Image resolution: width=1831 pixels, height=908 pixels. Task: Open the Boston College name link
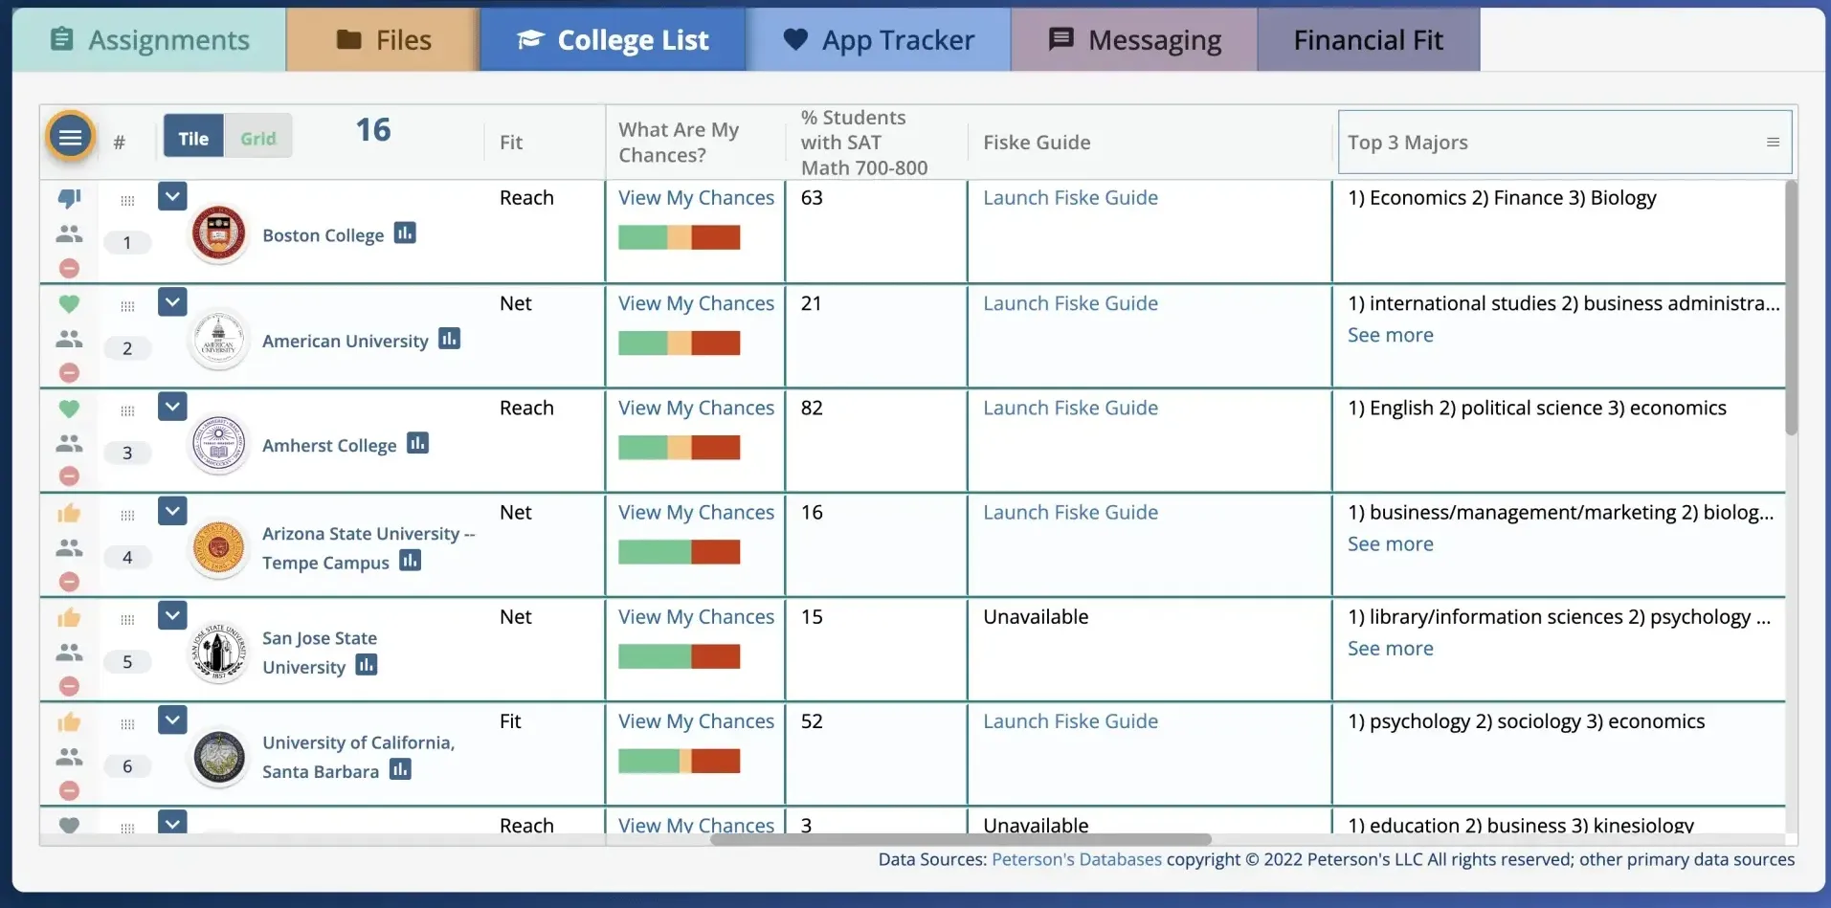pyautogui.click(x=323, y=235)
